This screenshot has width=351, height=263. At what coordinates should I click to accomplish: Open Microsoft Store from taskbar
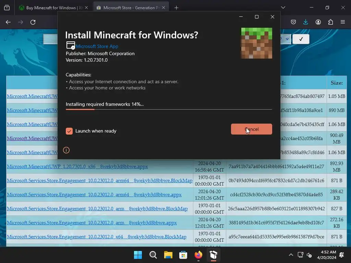183,255
